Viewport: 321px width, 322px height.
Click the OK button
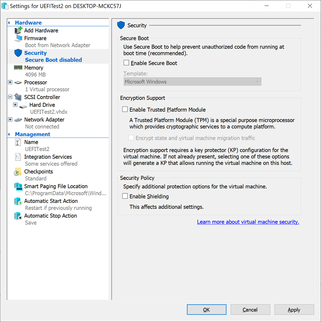tap(206, 310)
